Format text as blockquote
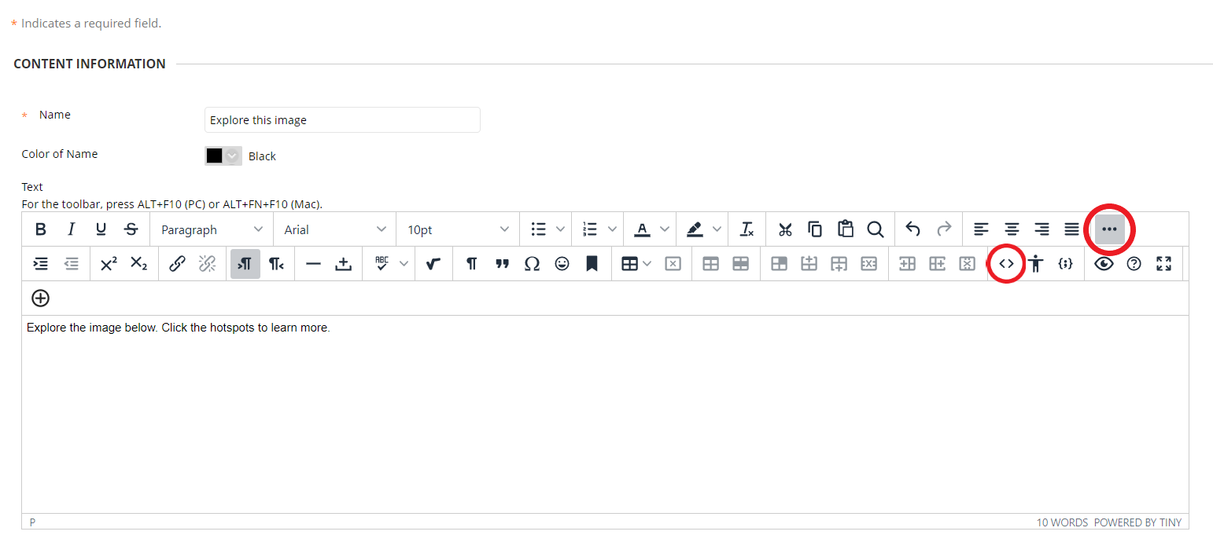 click(x=502, y=264)
